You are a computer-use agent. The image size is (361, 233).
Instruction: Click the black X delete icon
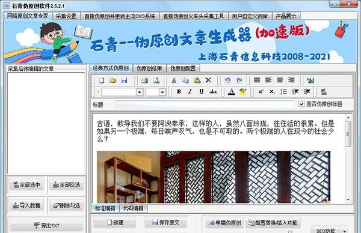pos(208,80)
